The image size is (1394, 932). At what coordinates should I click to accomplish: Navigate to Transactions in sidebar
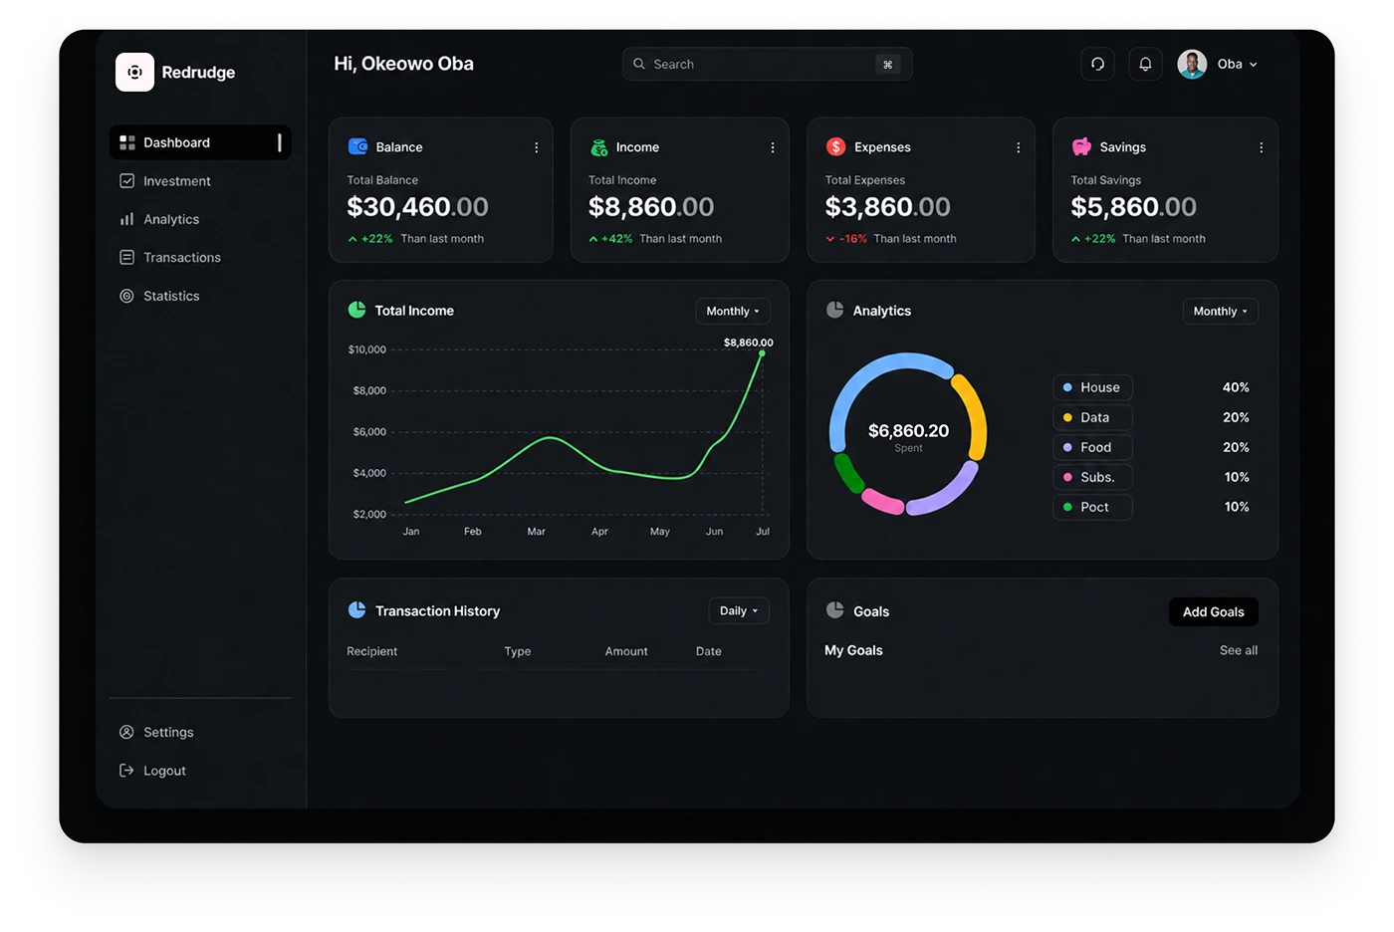point(170,257)
